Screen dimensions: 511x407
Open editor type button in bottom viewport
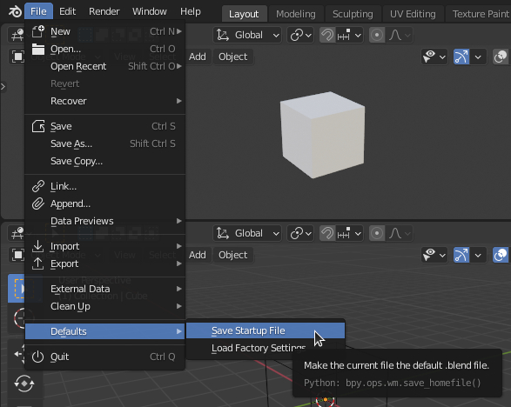click(17, 233)
